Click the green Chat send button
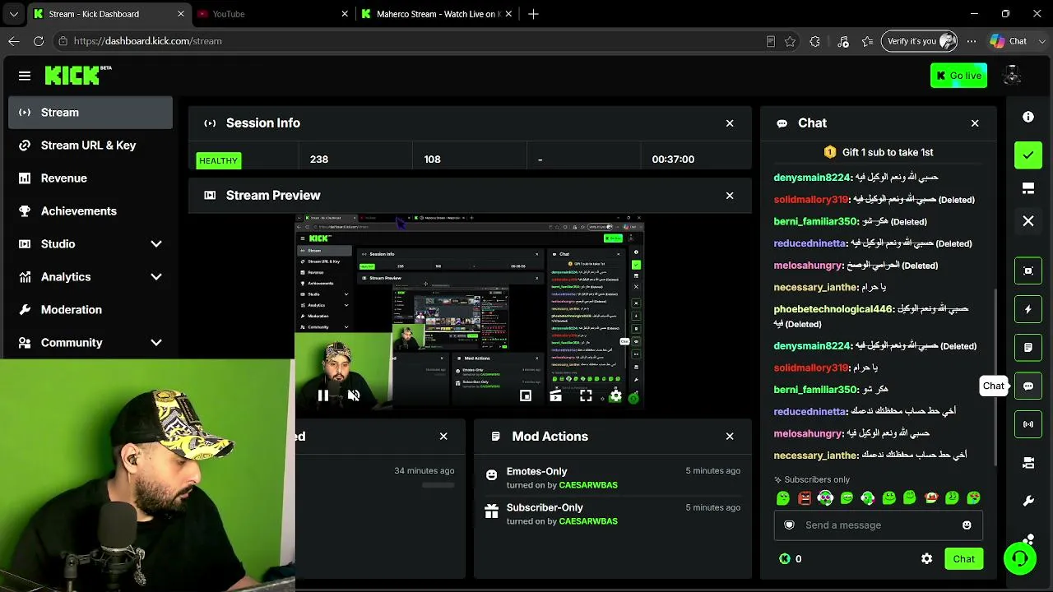 963,559
